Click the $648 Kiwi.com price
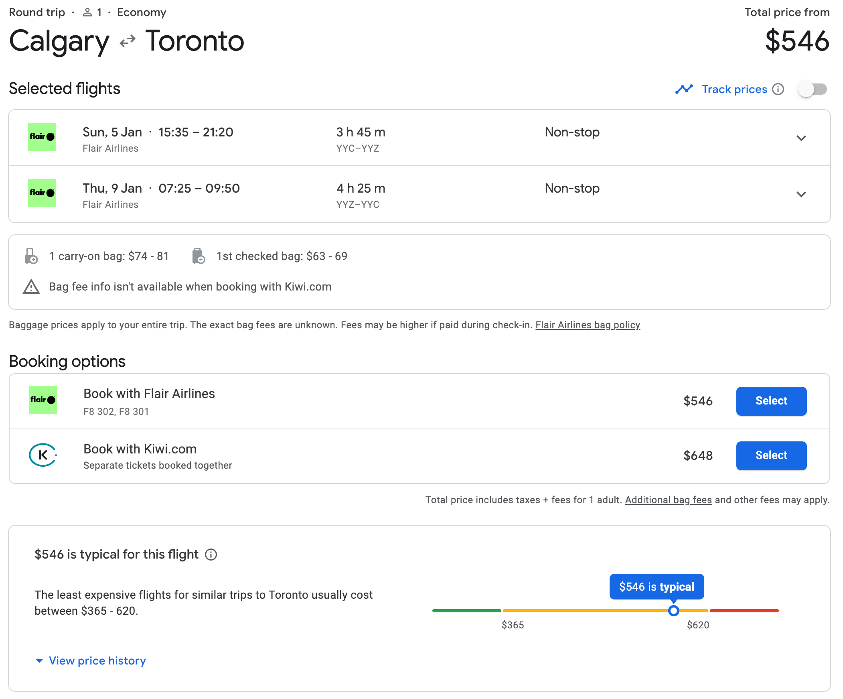The height and width of the screenshot is (699, 843). [x=698, y=455]
